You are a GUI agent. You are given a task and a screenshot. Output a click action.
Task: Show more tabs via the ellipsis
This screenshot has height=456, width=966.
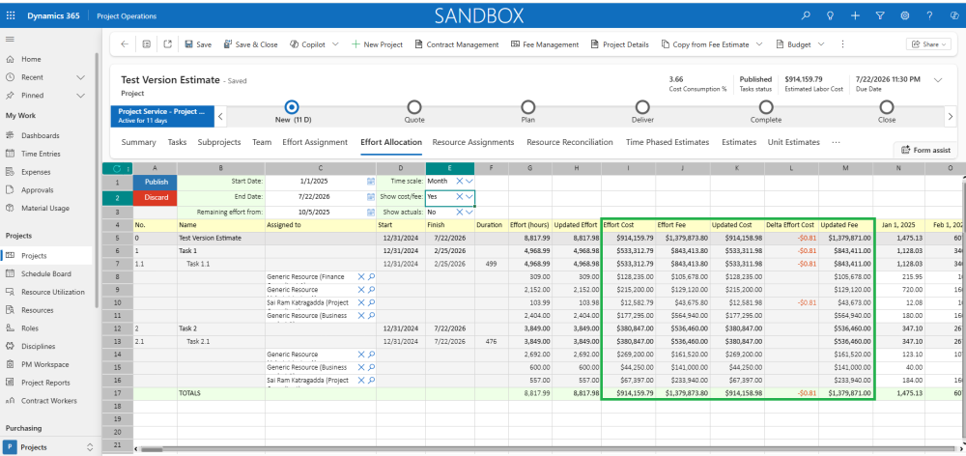(x=836, y=142)
